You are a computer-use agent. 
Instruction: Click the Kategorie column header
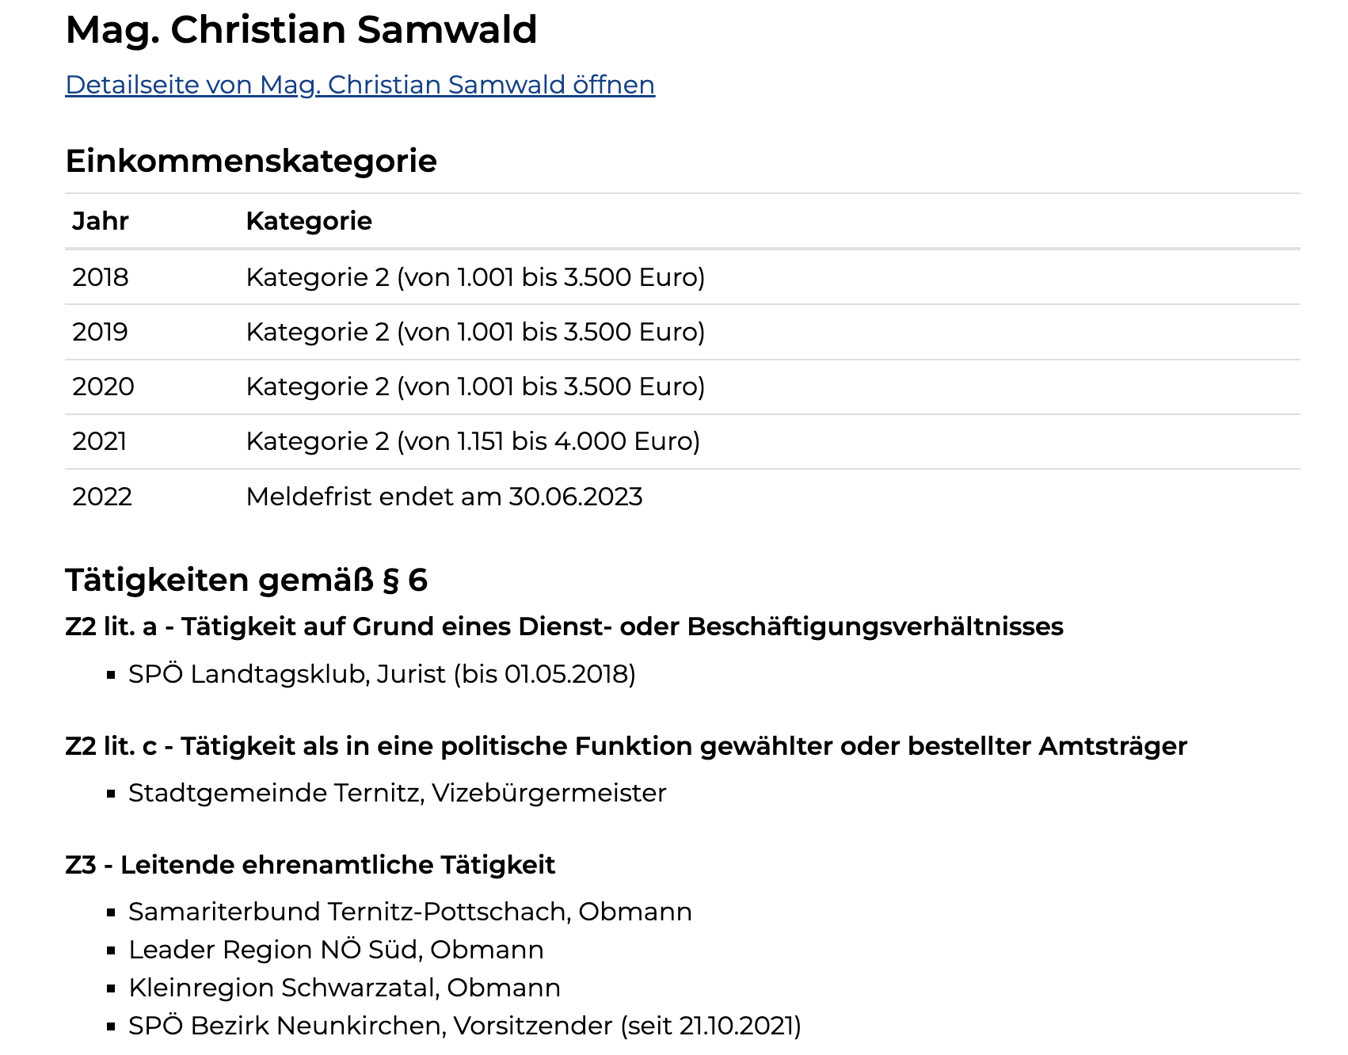pos(309,221)
